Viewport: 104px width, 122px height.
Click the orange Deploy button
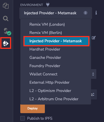33,109
